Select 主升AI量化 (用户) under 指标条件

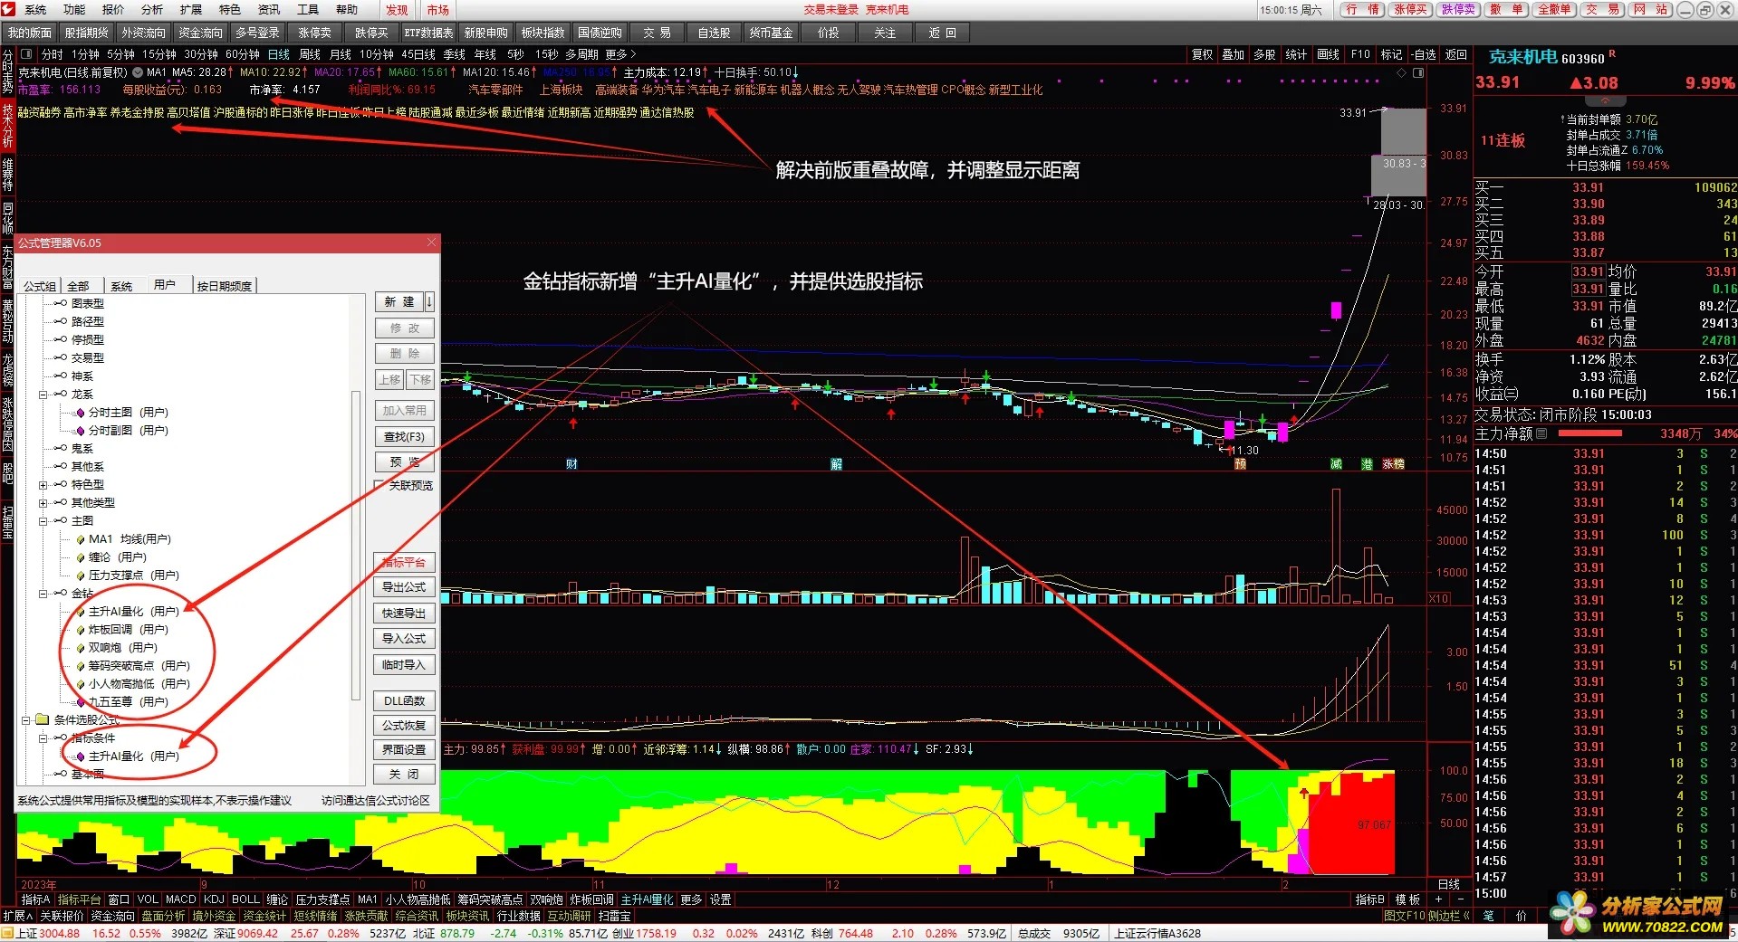click(133, 756)
